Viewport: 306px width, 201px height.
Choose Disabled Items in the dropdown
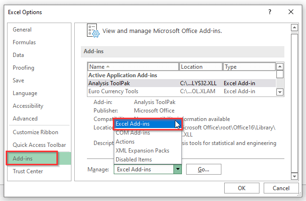click(x=134, y=160)
